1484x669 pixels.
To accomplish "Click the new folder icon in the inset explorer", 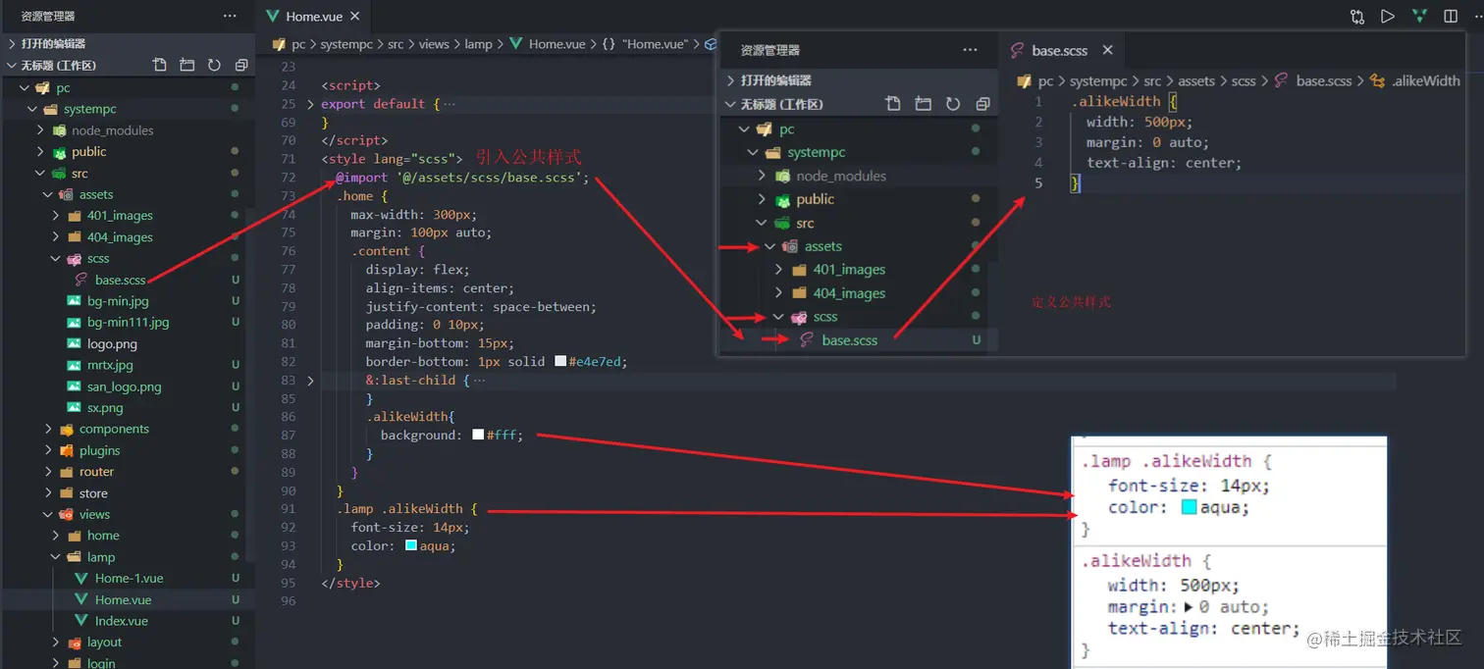I will (x=923, y=104).
